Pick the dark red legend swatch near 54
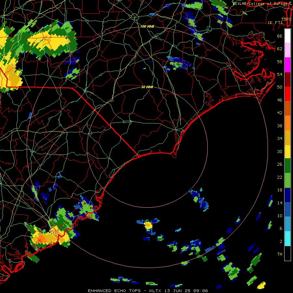 287,79
